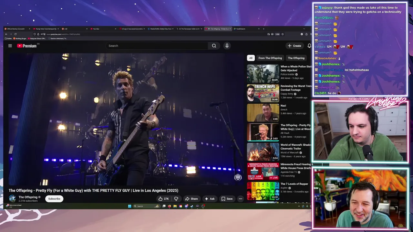This screenshot has height=232, width=413.
Task: Visit Police Insider channel name
Action: point(287,74)
